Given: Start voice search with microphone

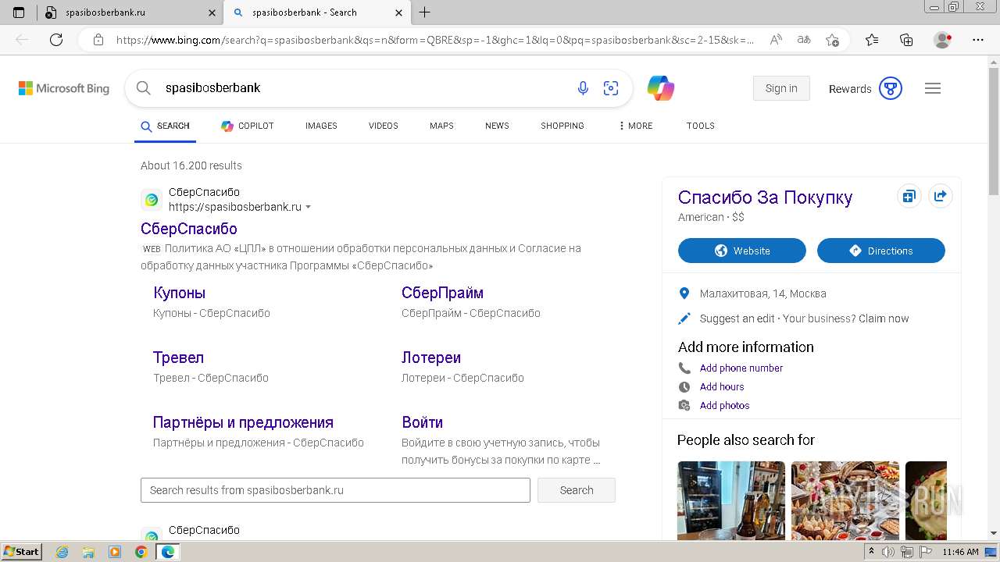Looking at the screenshot, I should pos(583,88).
